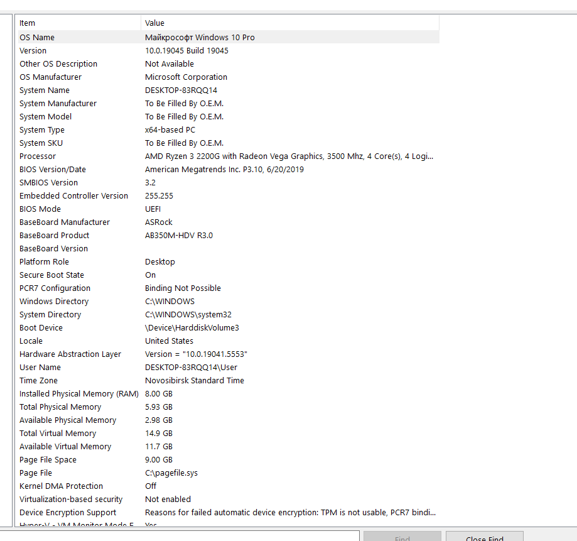Select the Boot Device row
The width and height of the screenshot is (577, 541).
pos(229,328)
